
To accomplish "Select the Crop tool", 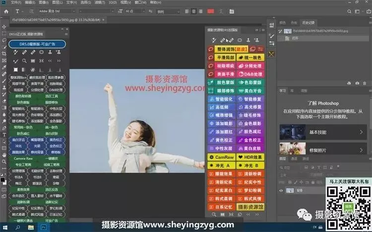I will click(4, 54).
